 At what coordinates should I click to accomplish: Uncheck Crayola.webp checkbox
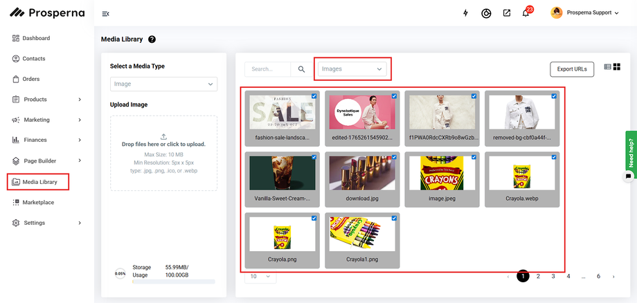(554, 157)
